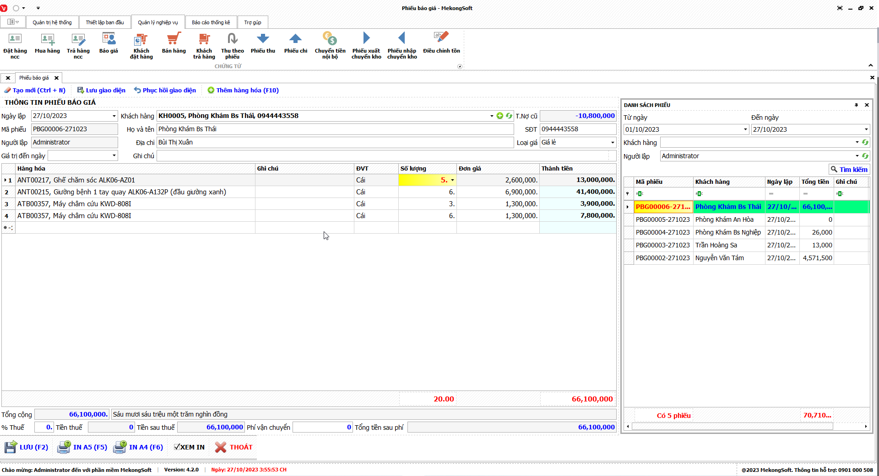The image size is (879, 476).
Task: Open the Loại giá dropdown
Action: (x=613, y=143)
